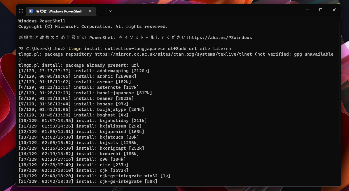Click the 'cjk-gs-integrate [50k]' install line
Viewport: 349px width, 191px height.
(88, 182)
